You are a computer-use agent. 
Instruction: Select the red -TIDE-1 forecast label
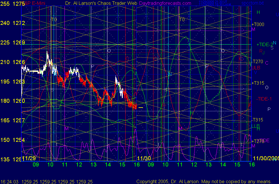click(264, 99)
